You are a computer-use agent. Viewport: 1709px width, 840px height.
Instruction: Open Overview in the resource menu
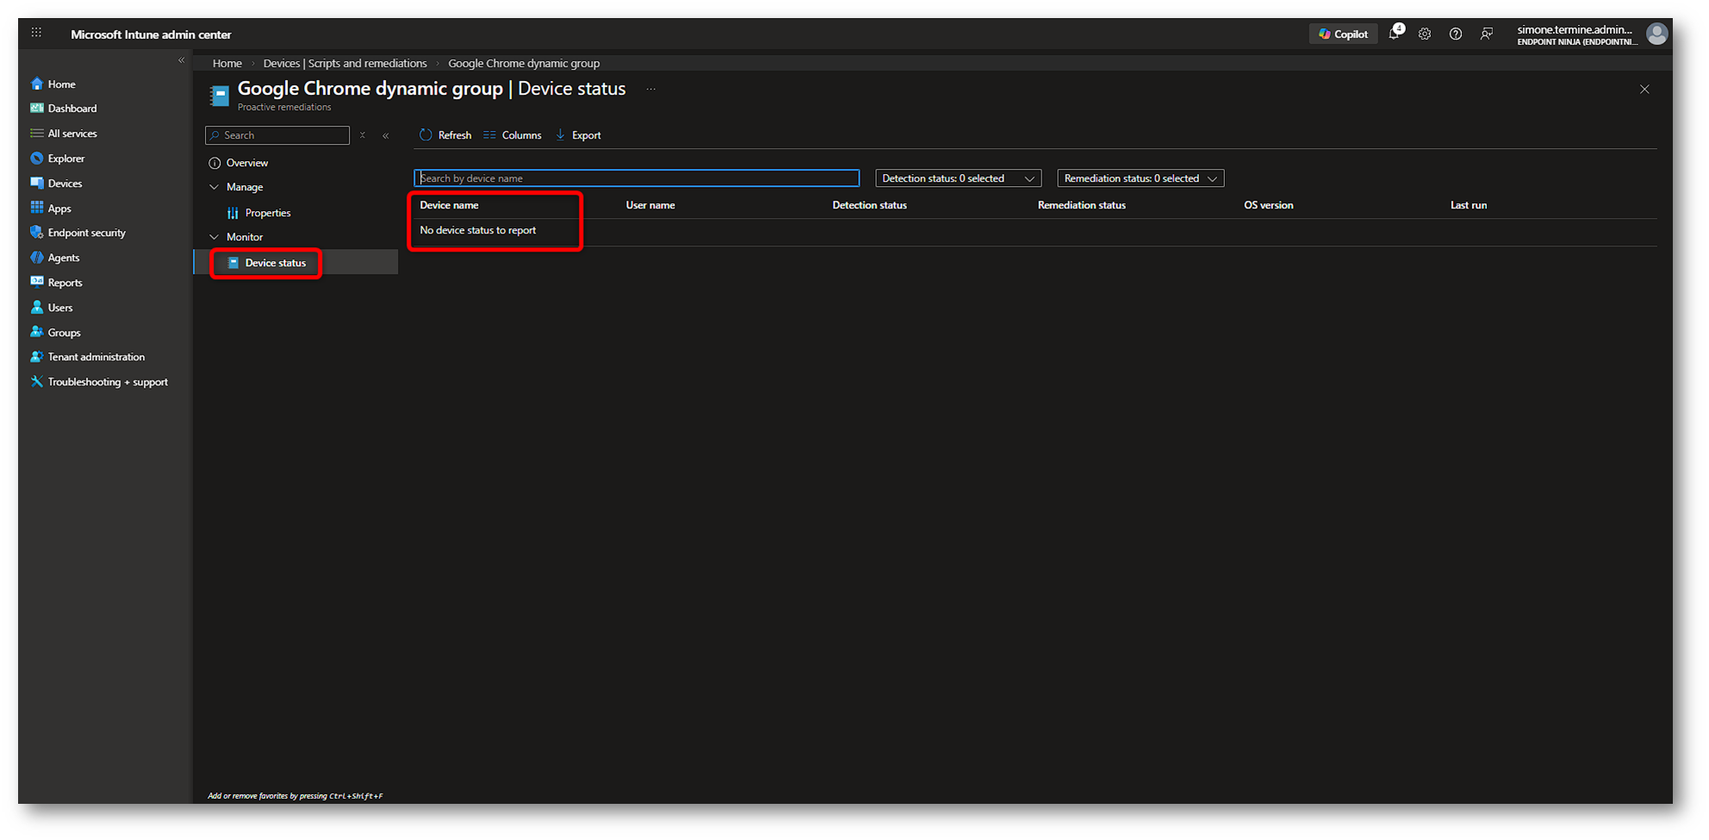coord(246,163)
